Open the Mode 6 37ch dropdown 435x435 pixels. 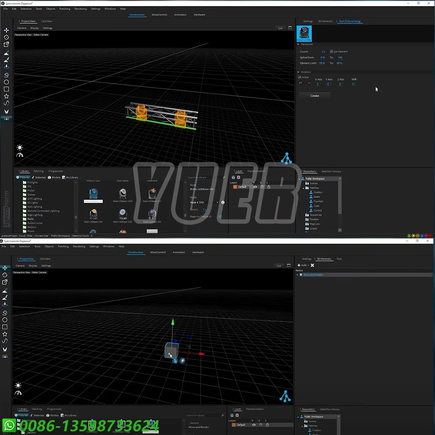pos(204,203)
